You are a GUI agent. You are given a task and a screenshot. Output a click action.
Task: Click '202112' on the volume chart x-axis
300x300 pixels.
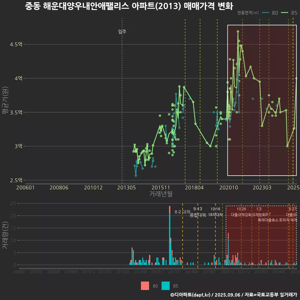click(244, 272)
